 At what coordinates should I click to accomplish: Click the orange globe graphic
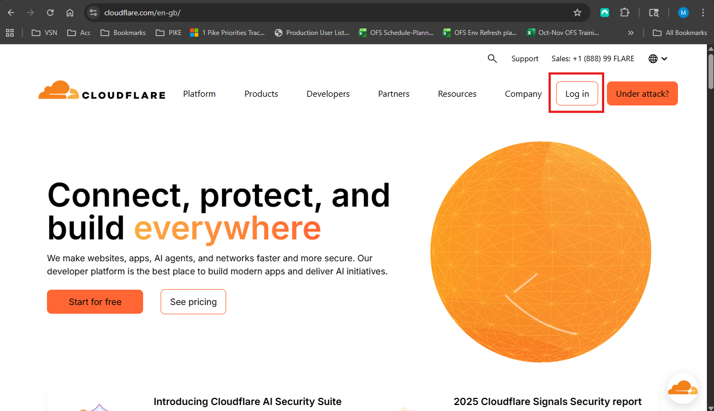click(x=541, y=252)
